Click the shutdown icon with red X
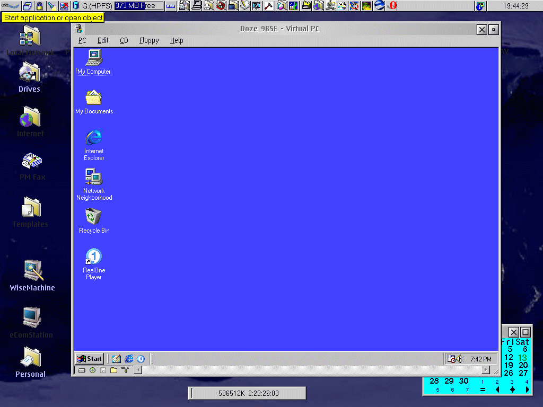The height and width of the screenshot is (407, 543). point(64,6)
